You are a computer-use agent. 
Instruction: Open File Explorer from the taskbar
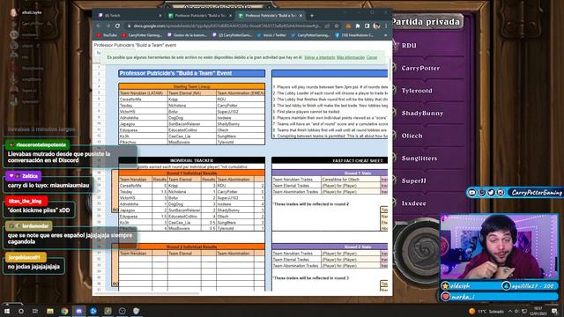(50, 311)
